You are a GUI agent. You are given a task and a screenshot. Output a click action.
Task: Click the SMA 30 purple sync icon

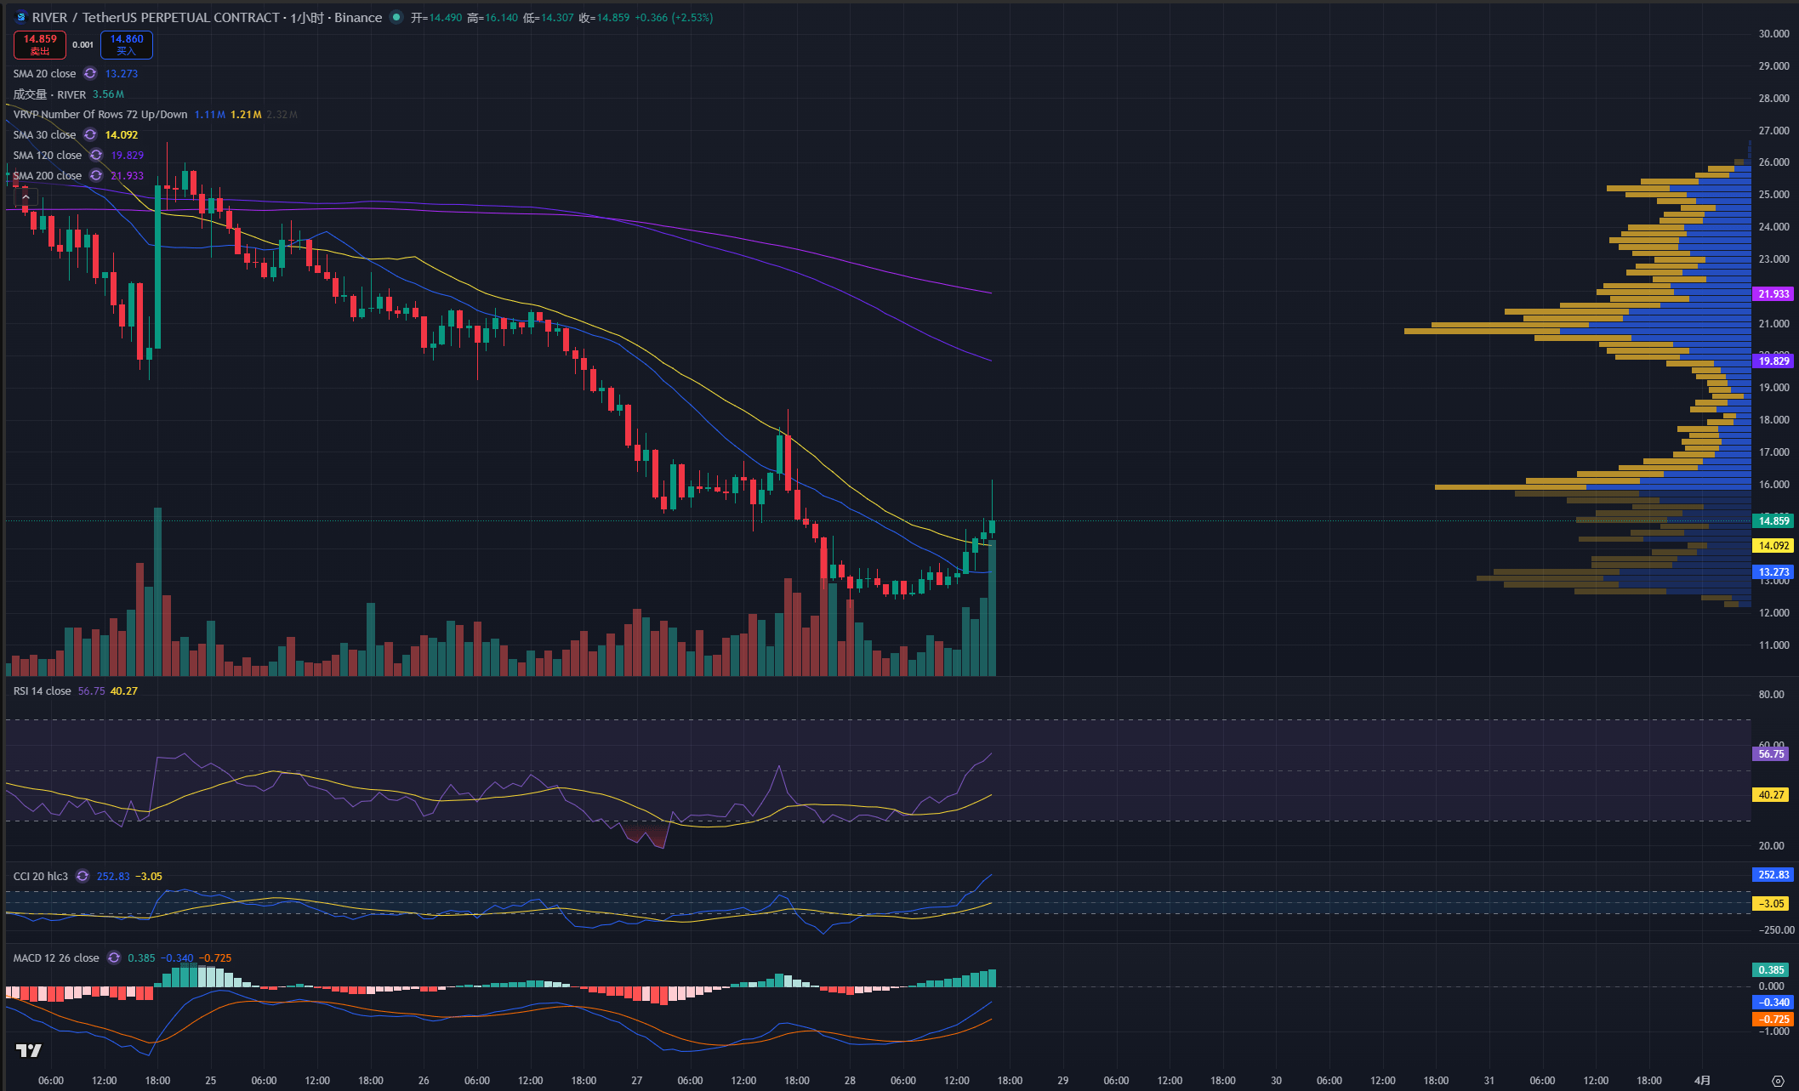[90, 135]
